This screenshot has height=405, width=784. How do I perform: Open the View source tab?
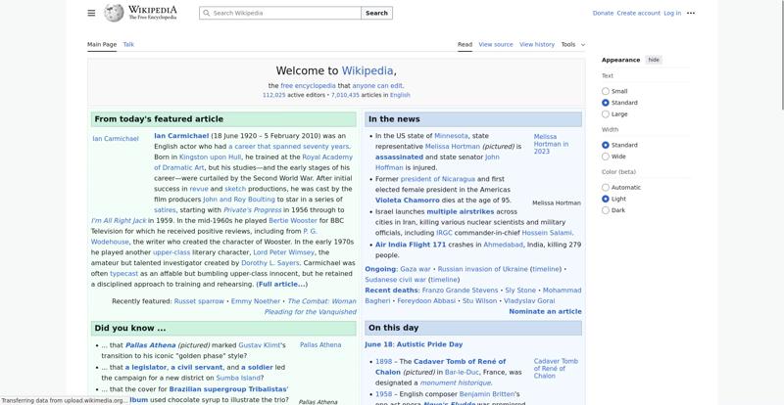[x=496, y=44]
